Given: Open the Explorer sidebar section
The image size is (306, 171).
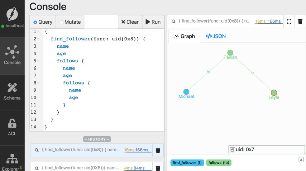Looking at the screenshot, I should 12,161.
